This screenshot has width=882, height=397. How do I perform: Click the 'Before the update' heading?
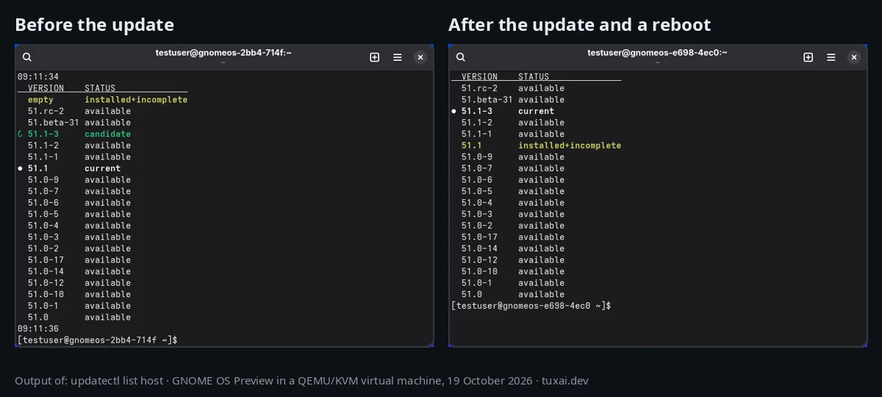(94, 25)
